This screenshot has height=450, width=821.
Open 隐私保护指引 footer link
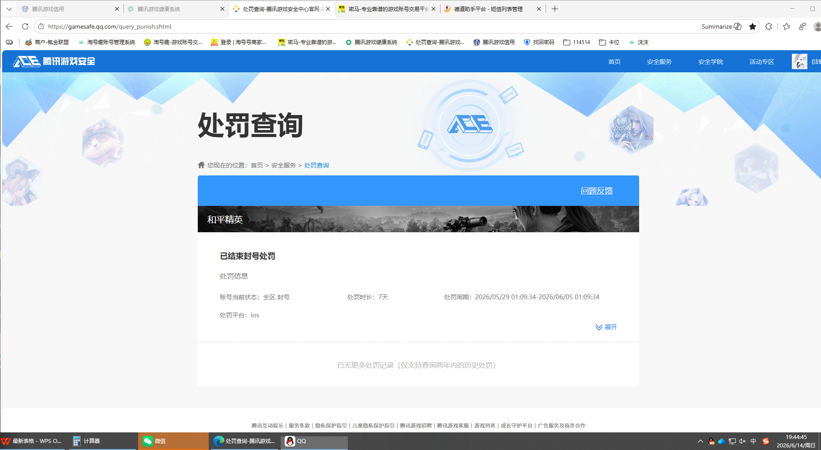(331, 426)
